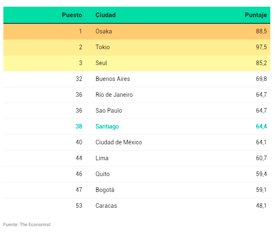This screenshot has width=277, height=237.
Task: Click the Fuente: The Economist source text
Action: coord(27,224)
